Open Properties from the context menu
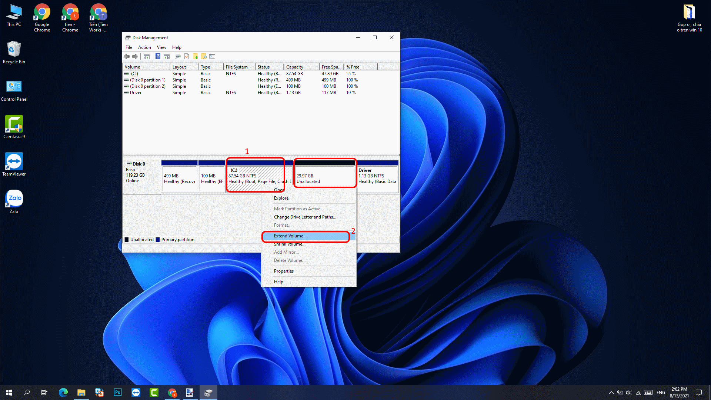711x400 pixels. [x=284, y=271]
